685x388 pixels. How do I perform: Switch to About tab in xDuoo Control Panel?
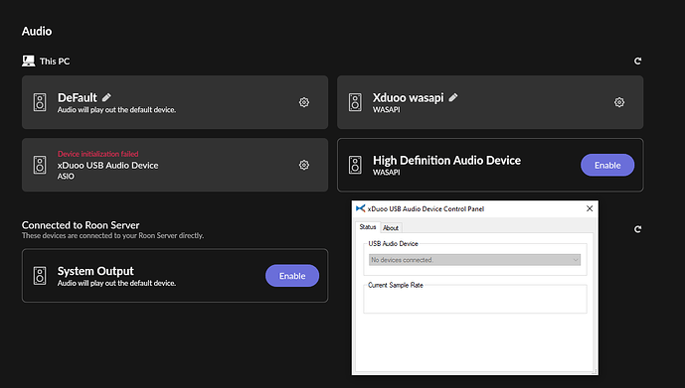pos(391,227)
